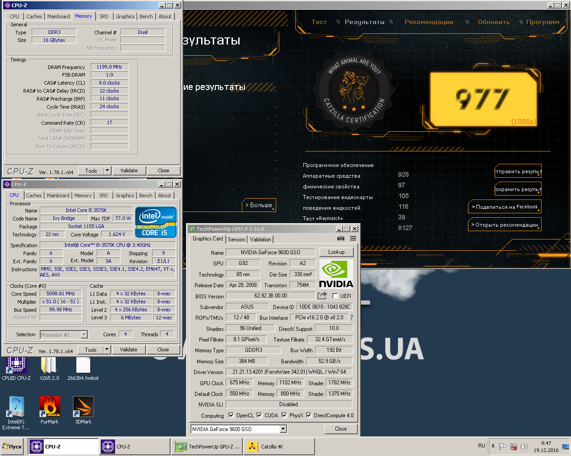Open X265 2.0 folder on desktop
The height and width of the screenshot is (456, 571).
pyautogui.click(x=49, y=369)
